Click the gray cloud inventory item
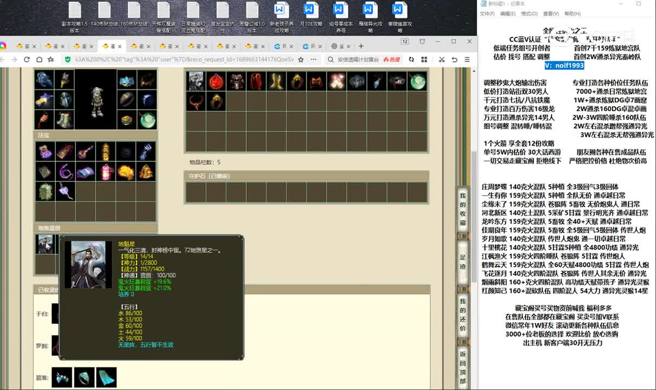The width and height of the screenshot is (656, 390). pyautogui.click(x=356, y=81)
